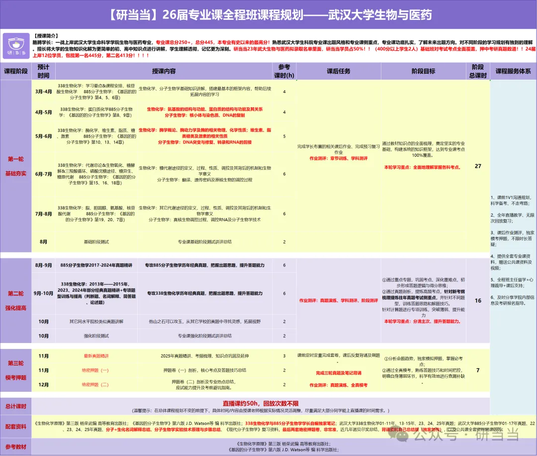Select the red 最新真题精讲 cell
Image resolution: width=537 pixels, height=456 pixels.
(x=96, y=356)
